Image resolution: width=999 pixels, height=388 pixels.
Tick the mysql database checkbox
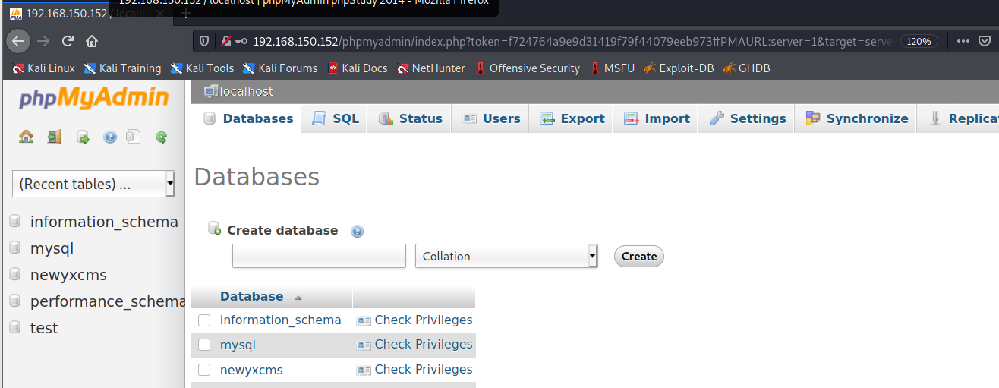point(204,345)
